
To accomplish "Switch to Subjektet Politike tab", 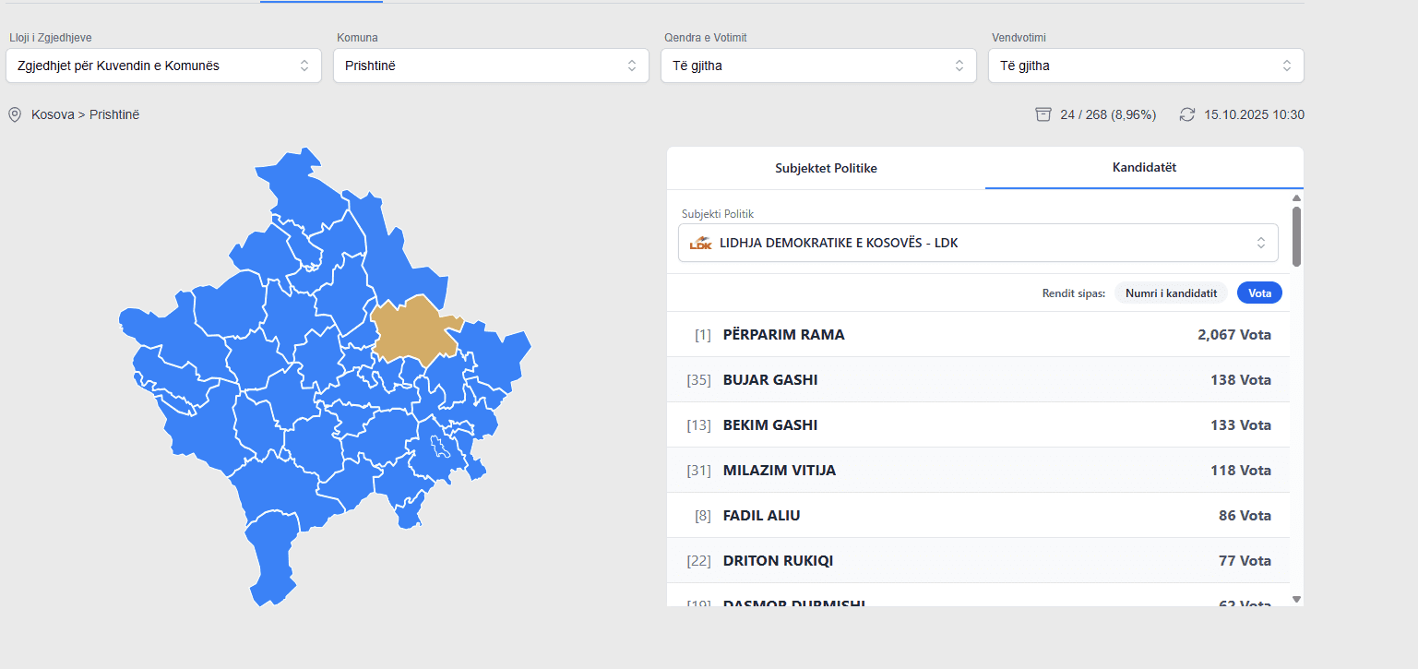I will tap(826, 168).
